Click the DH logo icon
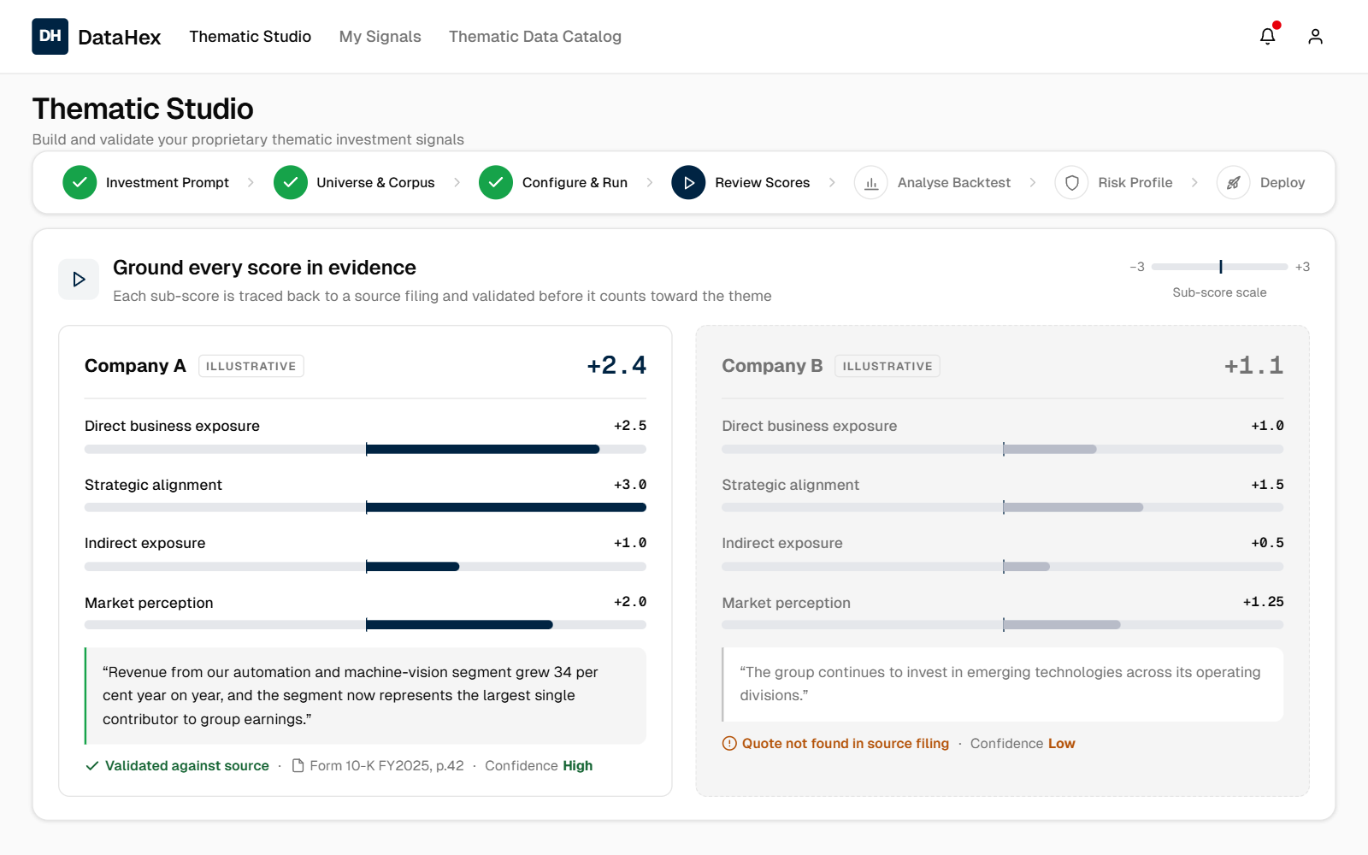This screenshot has width=1368, height=855. pyautogui.click(x=50, y=36)
